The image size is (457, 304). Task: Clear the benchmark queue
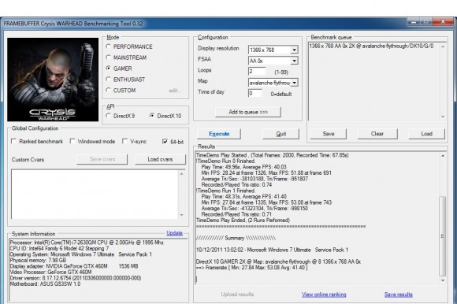point(377,134)
